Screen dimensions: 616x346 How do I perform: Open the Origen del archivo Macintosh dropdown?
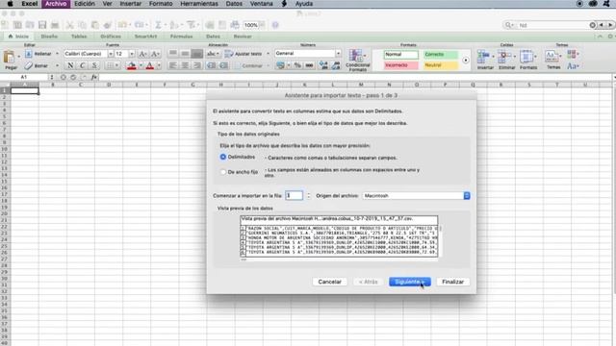[416, 195]
